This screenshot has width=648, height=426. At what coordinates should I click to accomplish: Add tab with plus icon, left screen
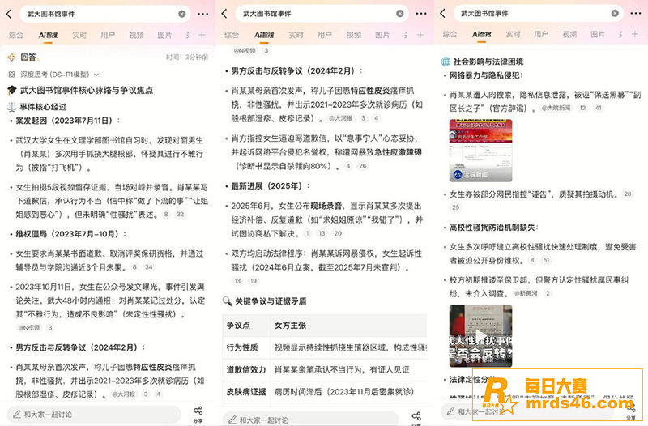pyautogui.click(x=202, y=35)
